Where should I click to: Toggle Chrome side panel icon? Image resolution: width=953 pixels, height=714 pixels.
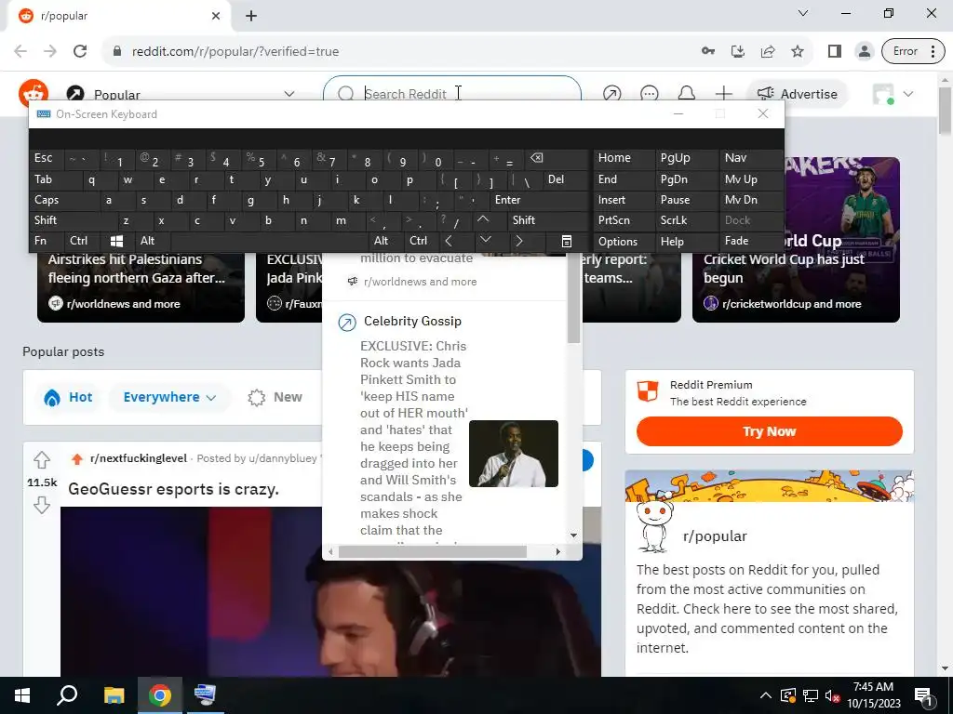(x=835, y=51)
